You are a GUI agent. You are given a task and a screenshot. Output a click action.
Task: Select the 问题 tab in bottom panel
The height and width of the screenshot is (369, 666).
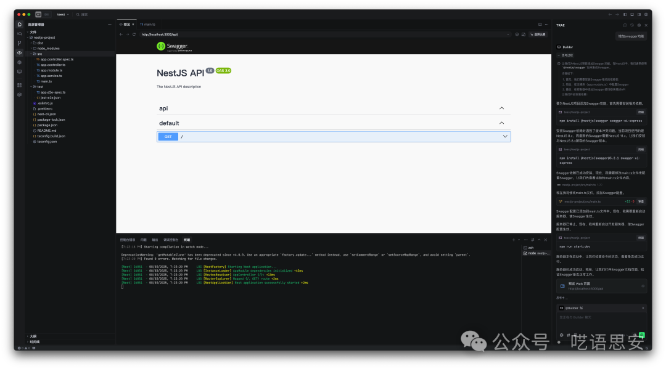click(x=144, y=239)
